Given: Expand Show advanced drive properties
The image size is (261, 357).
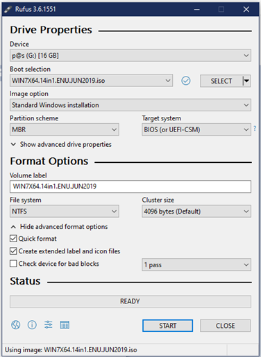Looking at the screenshot, I should point(61,145).
